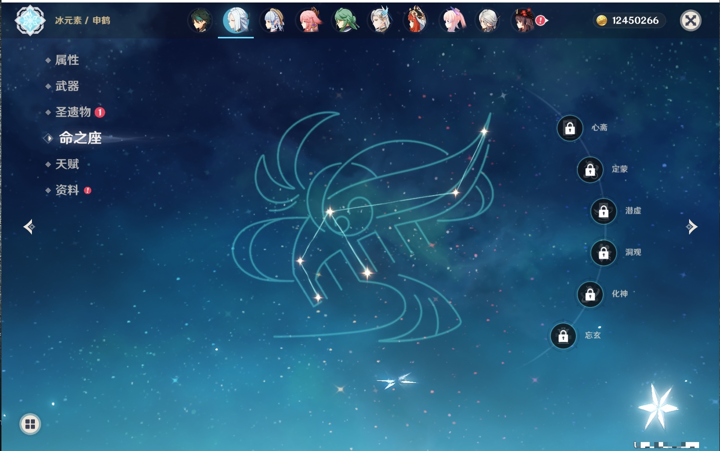This screenshot has width=720, height=451.
Task: Select the white-haired character portrait
Action: [x=488, y=20]
